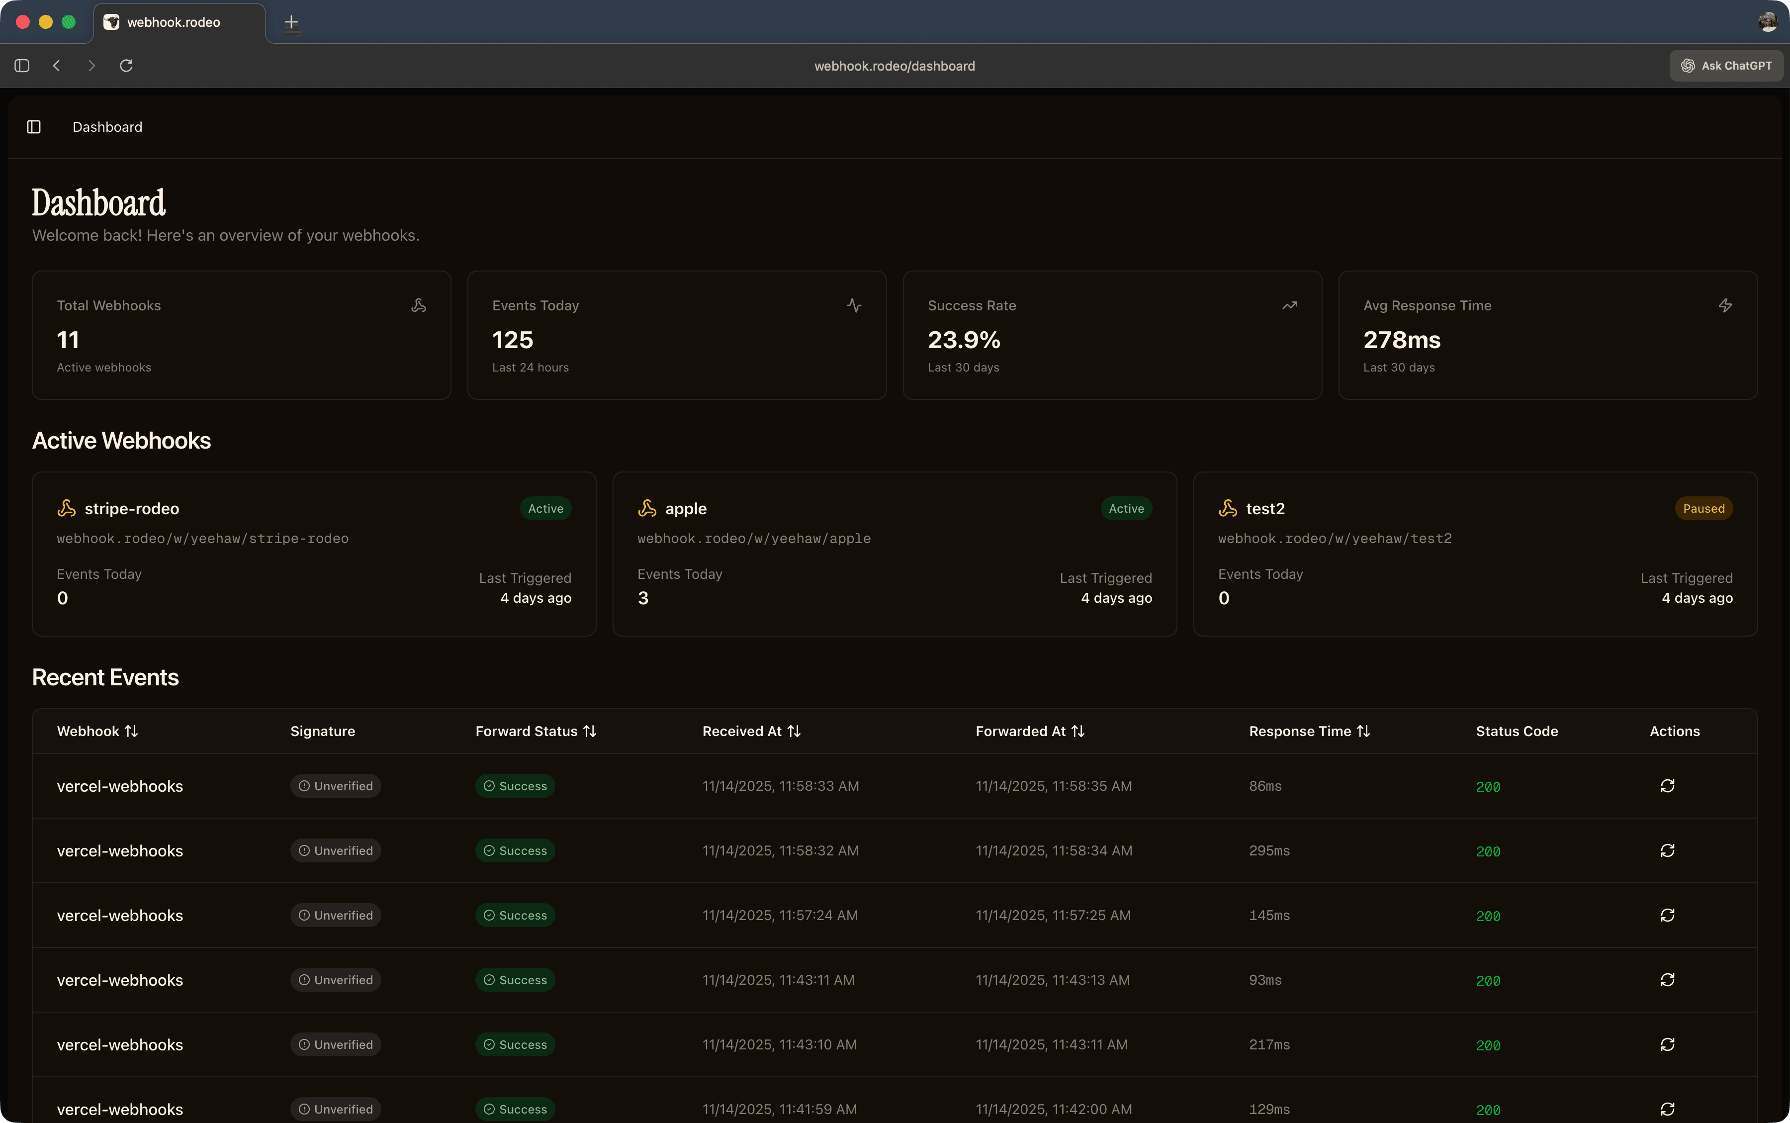This screenshot has width=1790, height=1123.
Task: Sort by Response Time
Action: click(1309, 731)
